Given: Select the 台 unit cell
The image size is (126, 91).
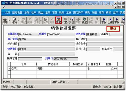Looking at the screenshot, I should 93,69.
